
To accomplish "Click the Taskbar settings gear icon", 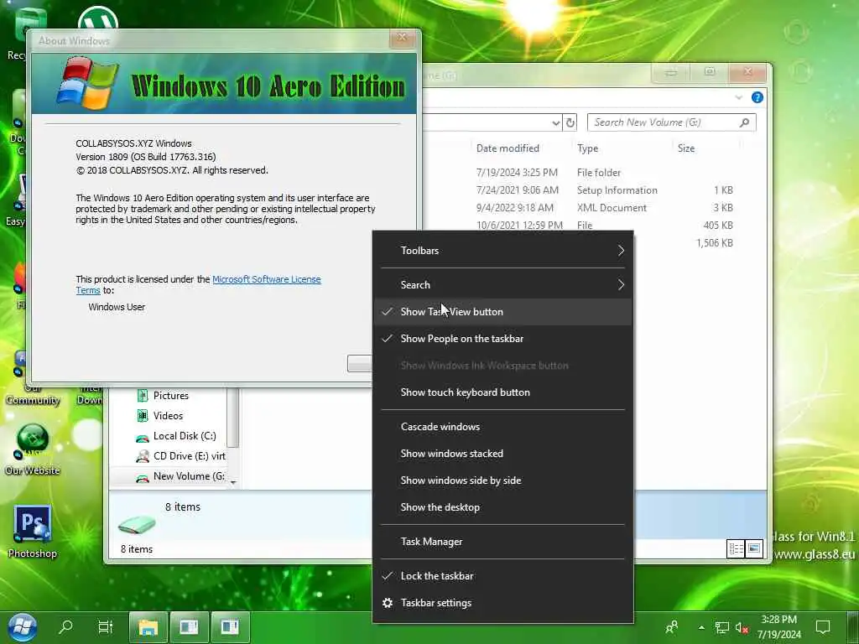I will coord(388,603).
